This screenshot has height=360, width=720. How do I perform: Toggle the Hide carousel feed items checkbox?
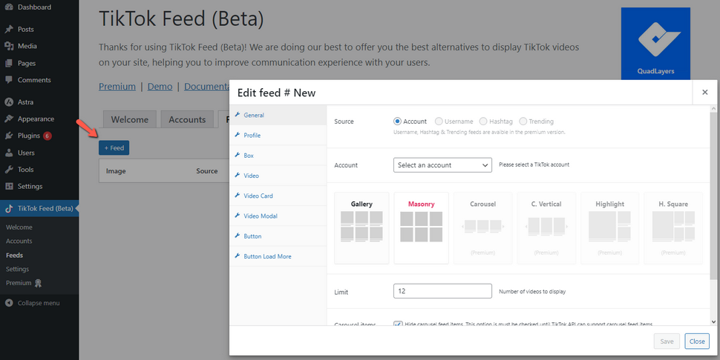click(398, 324)
